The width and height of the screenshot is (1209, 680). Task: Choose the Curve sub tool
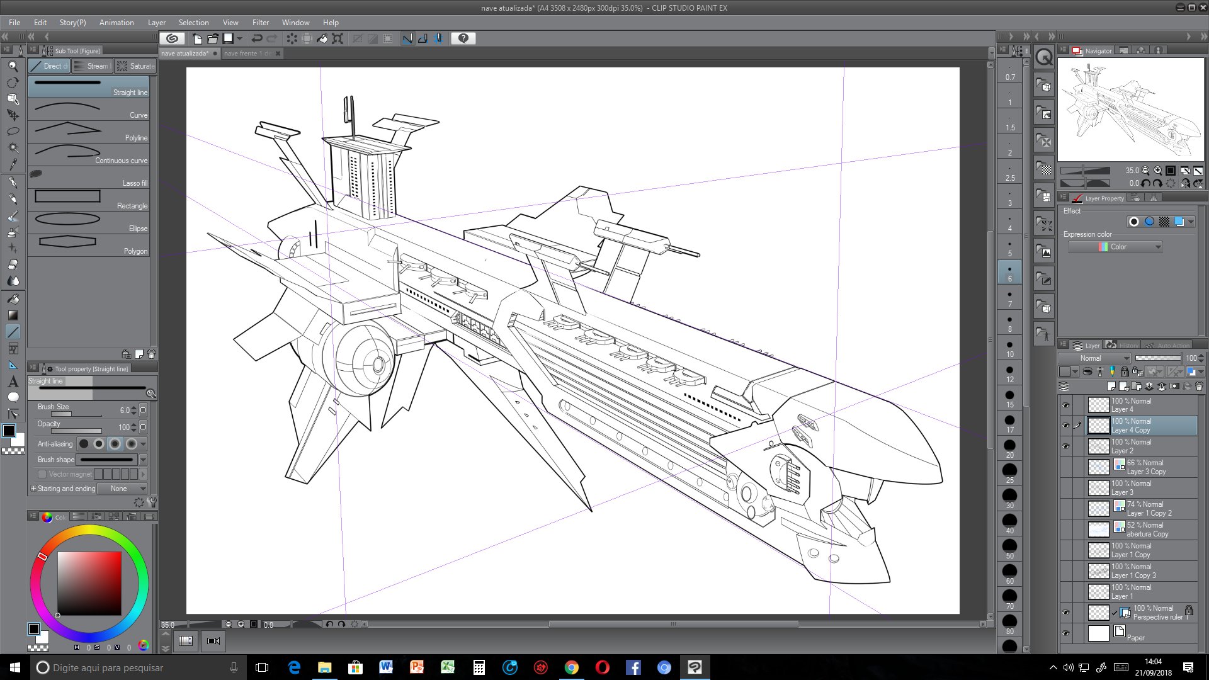89,110
